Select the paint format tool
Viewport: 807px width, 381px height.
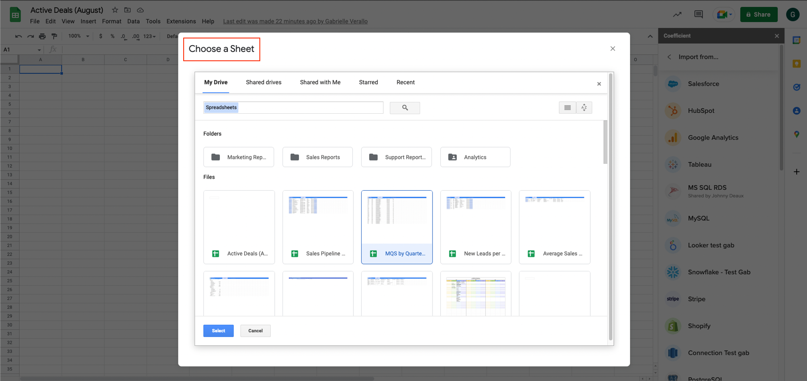click(54, 36)
